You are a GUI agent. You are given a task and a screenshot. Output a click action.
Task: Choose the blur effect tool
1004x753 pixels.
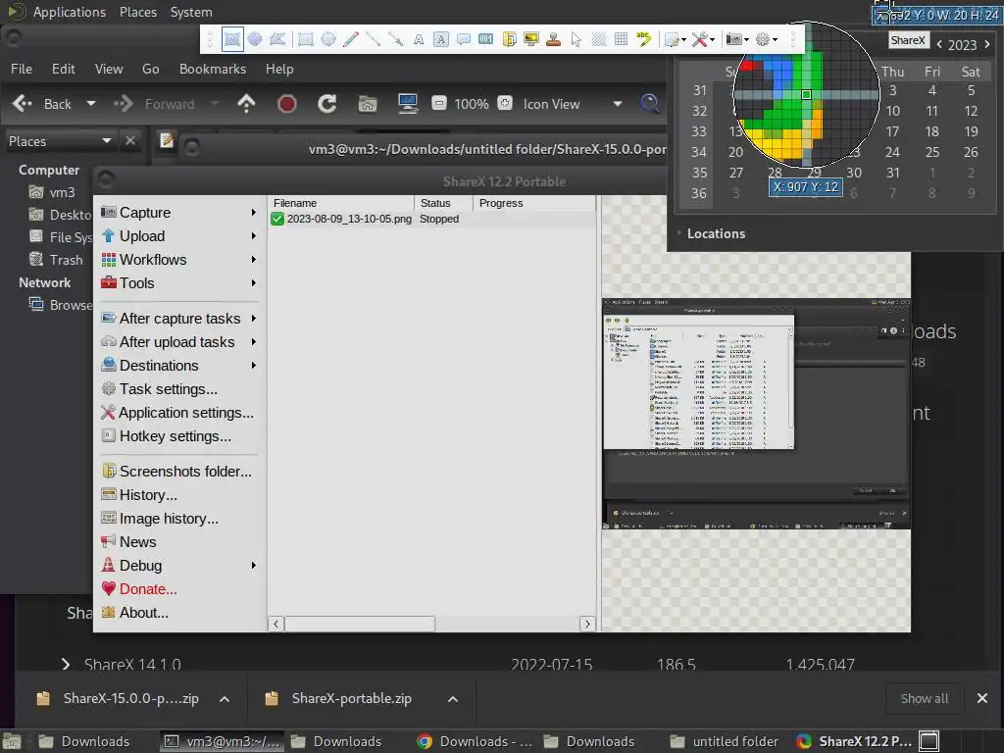point(599,39)
